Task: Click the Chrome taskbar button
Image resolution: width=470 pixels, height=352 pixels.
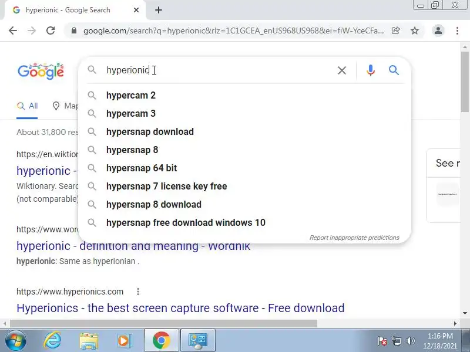Action: point(162,341)
